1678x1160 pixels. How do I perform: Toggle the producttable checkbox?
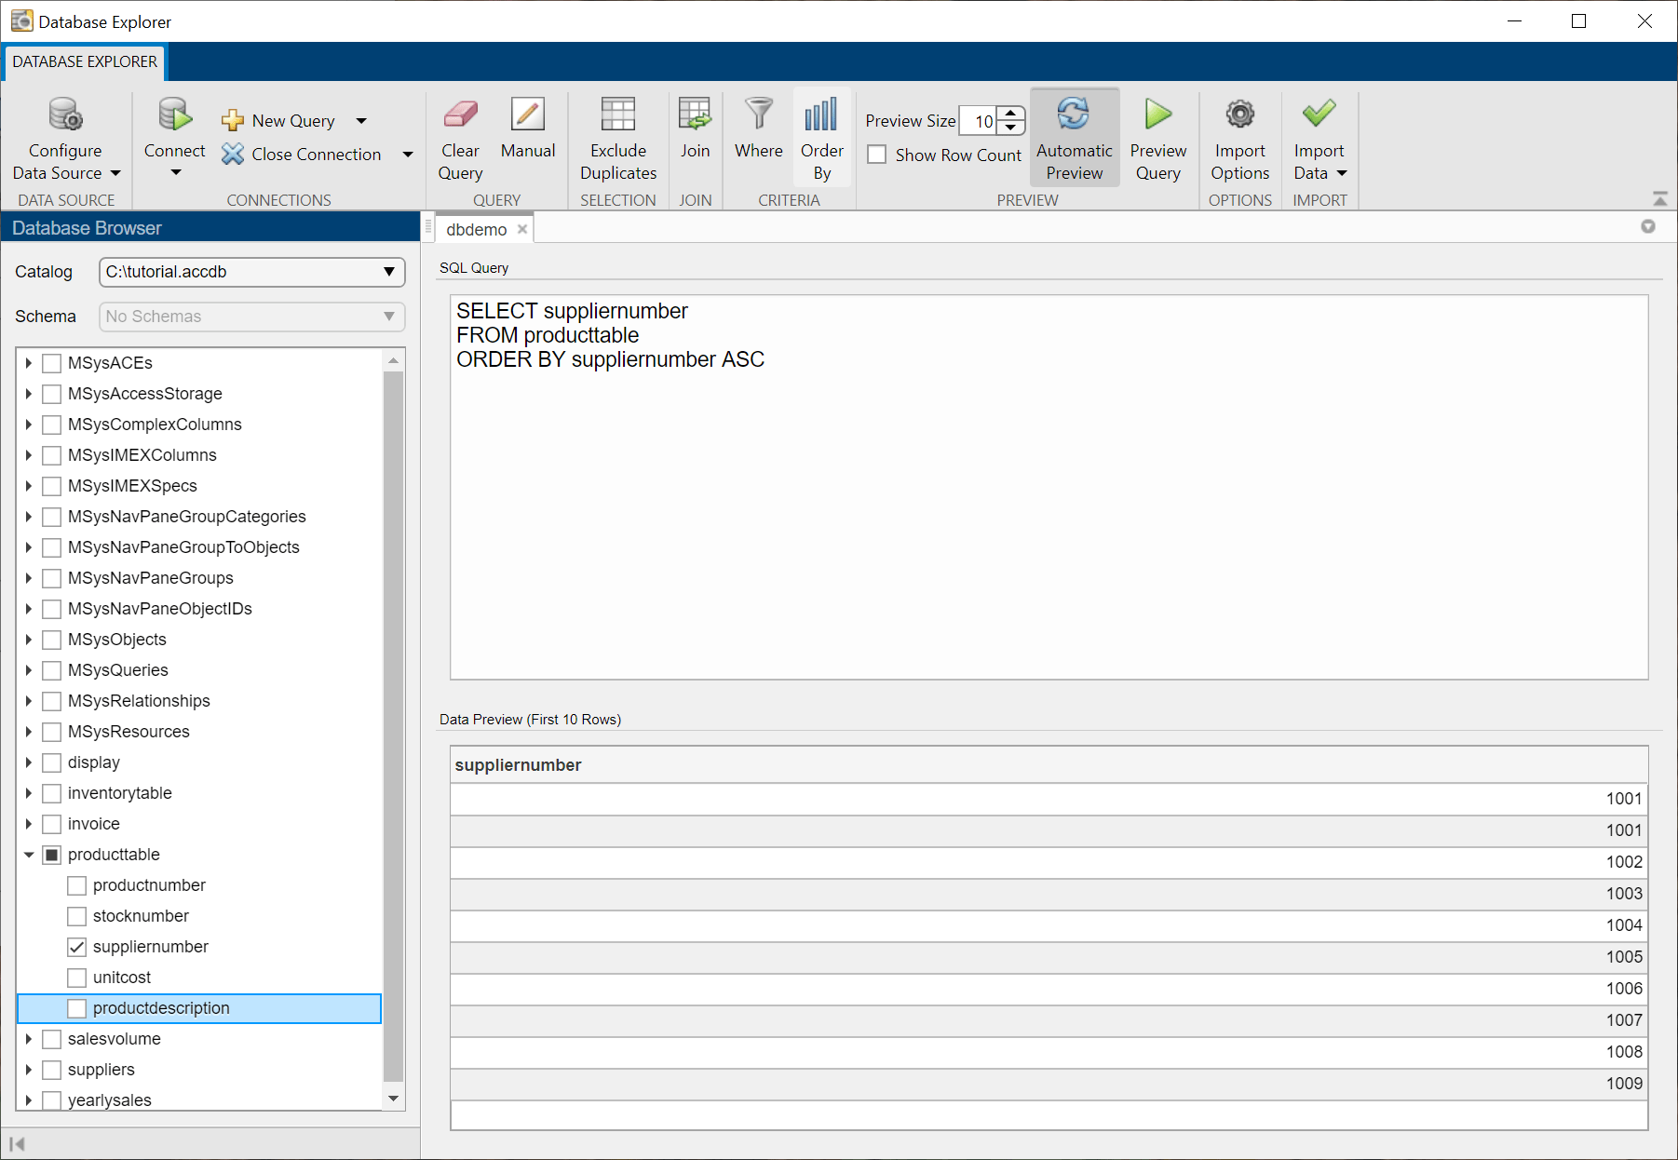[52, 855]
